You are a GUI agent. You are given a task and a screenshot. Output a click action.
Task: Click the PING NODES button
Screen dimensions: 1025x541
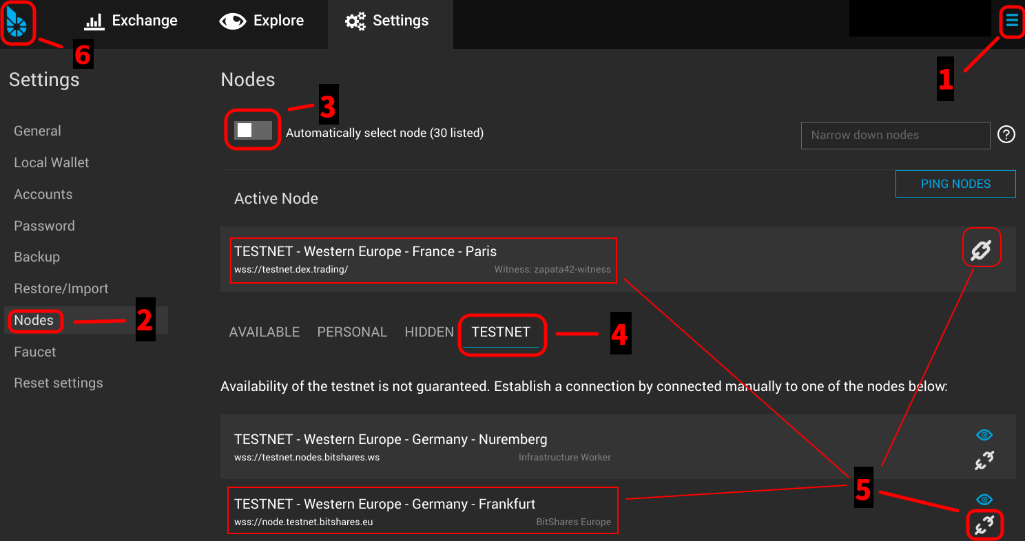[955, 184]
